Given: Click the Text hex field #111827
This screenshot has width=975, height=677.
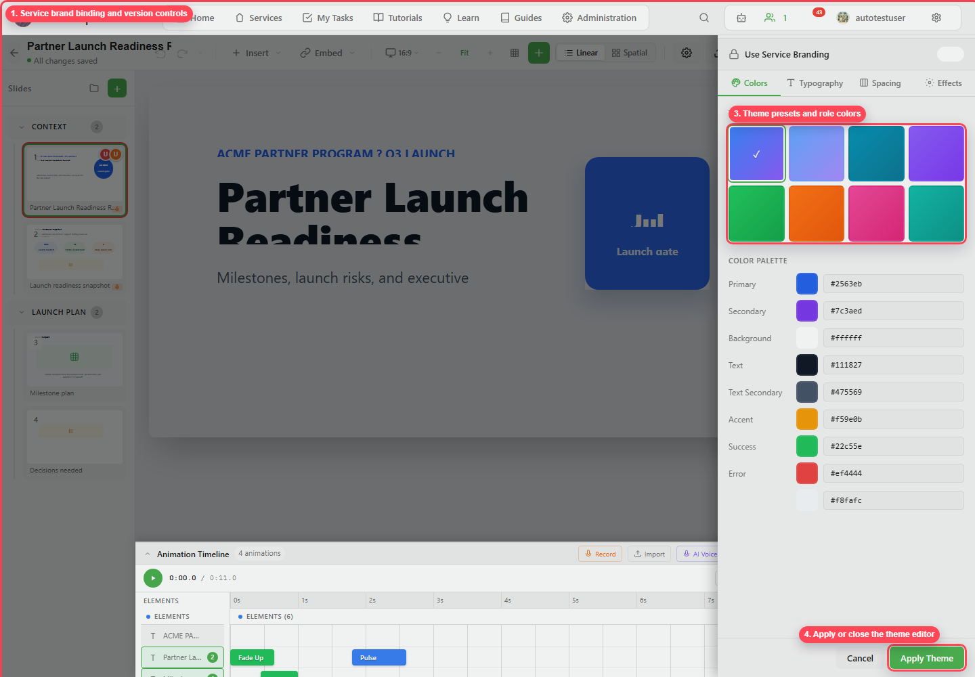Looking at the screenshot, I should tap(894, 365).
